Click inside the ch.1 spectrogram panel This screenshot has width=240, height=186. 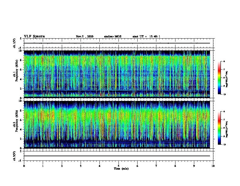[x=117, y=74]
